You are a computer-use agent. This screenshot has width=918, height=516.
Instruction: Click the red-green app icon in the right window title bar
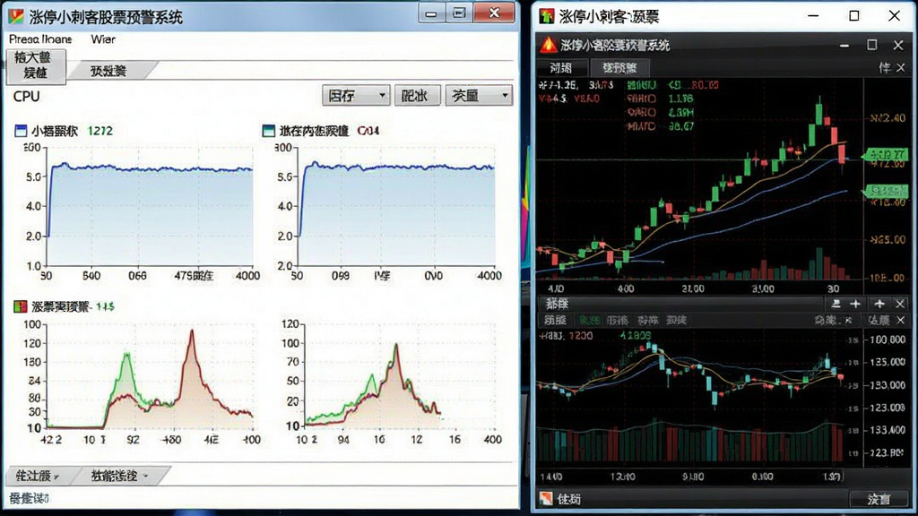point(547,16)
